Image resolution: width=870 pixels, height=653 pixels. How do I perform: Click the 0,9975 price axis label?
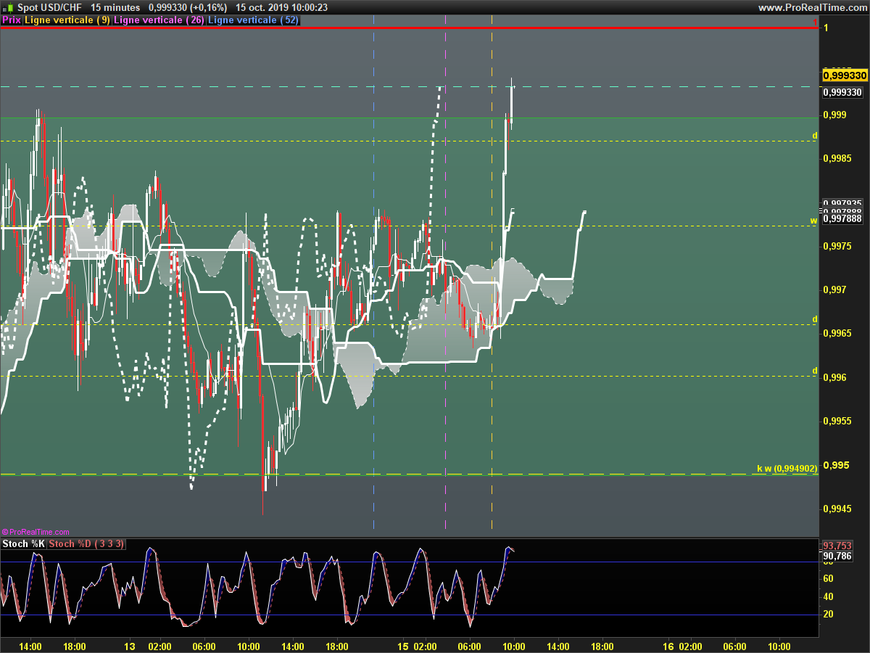(x=838, y=246)
